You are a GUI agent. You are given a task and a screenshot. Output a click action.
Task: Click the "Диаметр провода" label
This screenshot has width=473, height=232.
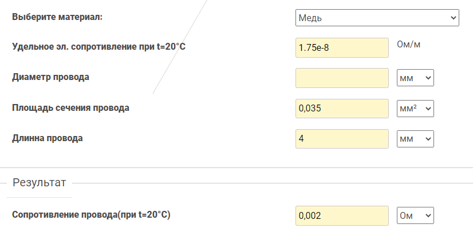[50, 77]
